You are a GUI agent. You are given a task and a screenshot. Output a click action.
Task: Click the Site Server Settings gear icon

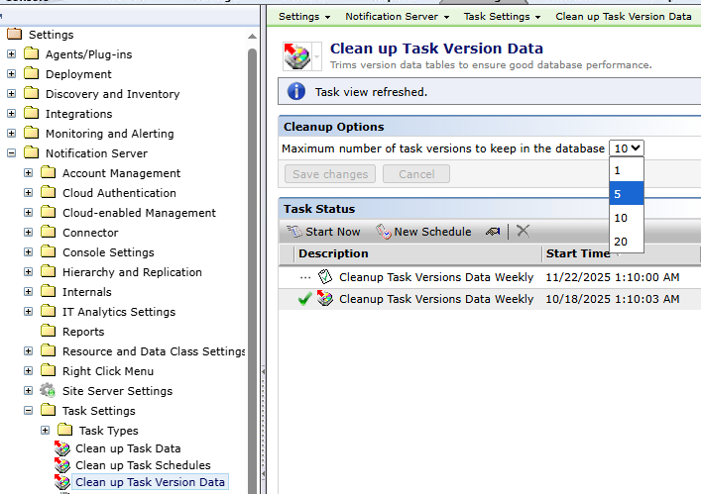48,391
